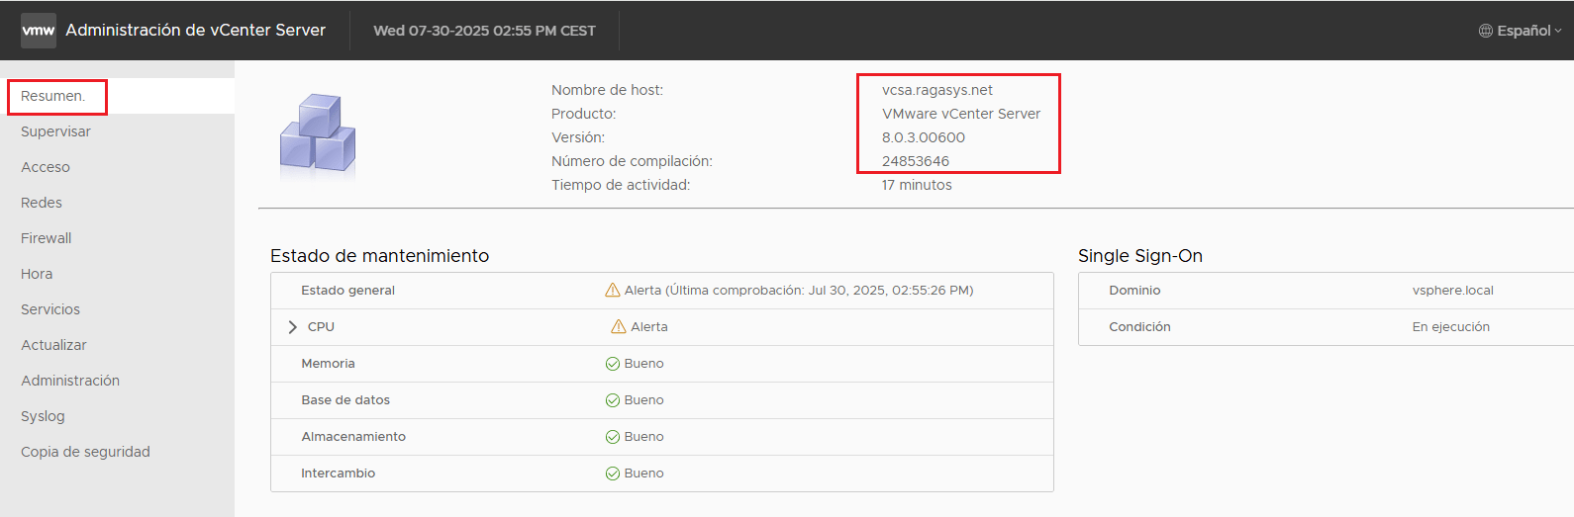Viewport: 1574px width, 517px height.
Task: Click build number 24853646
Action: (916, 161)
